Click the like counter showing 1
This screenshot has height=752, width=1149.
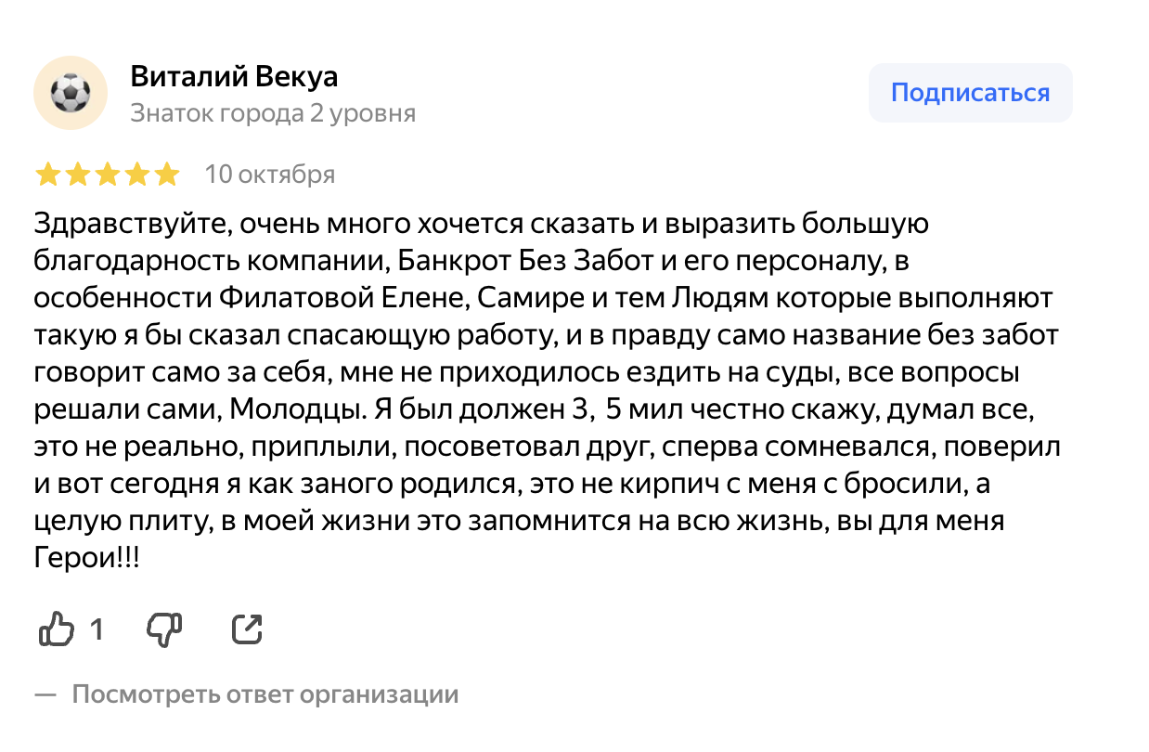click(x=96, y=630)
